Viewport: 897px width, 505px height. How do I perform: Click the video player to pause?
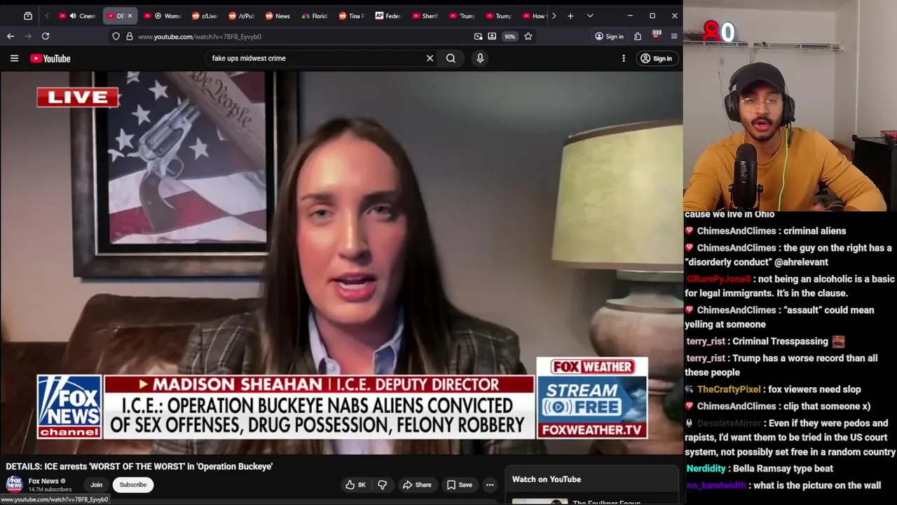341,263
